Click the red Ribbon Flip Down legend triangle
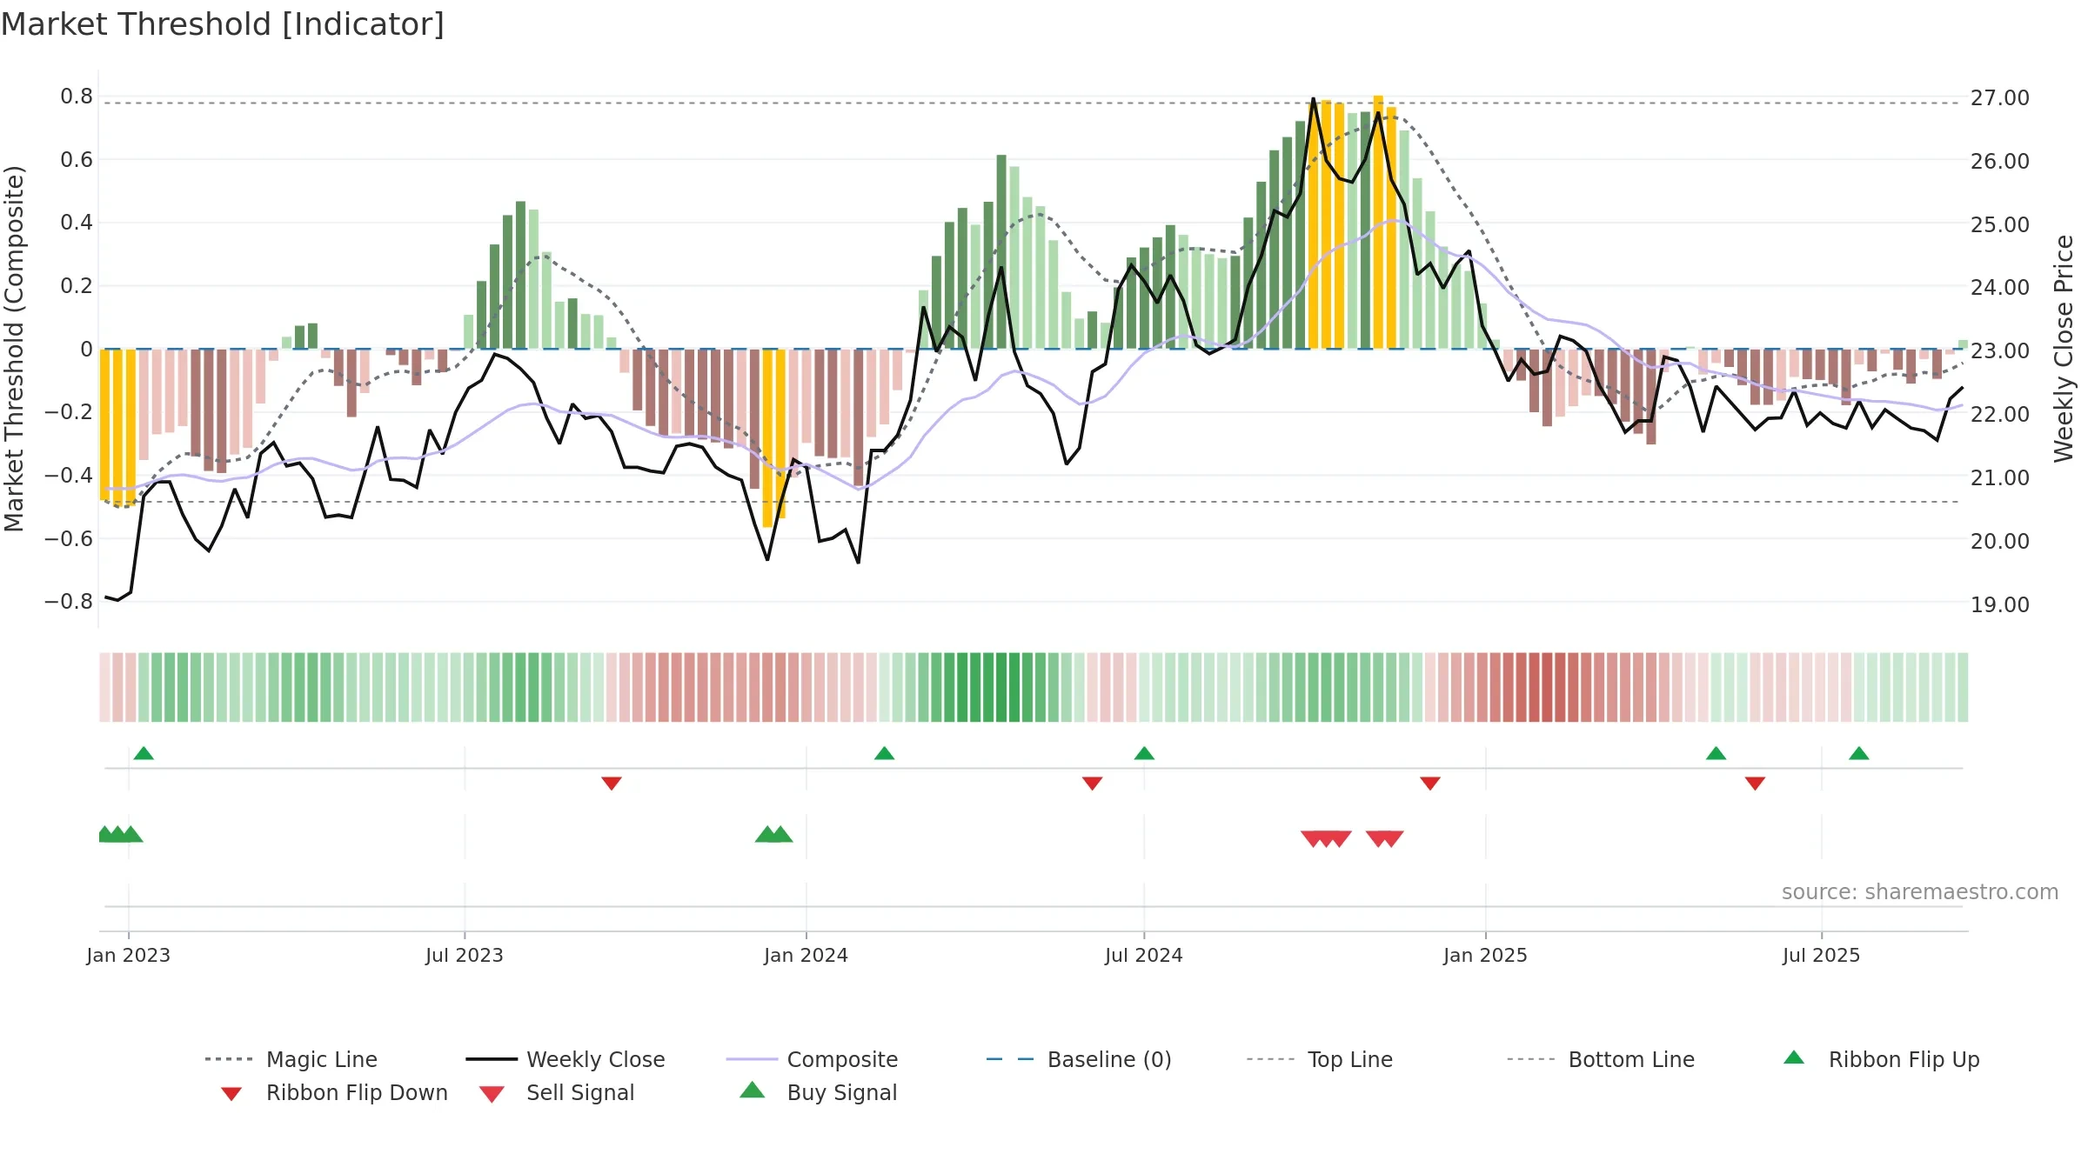The width and height of the screenshot is (2088, 1174). coord(231,1094)
